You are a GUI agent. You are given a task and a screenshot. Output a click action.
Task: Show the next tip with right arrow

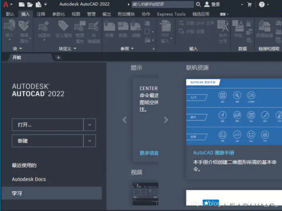pyautogui.click(x=166, y=120)
